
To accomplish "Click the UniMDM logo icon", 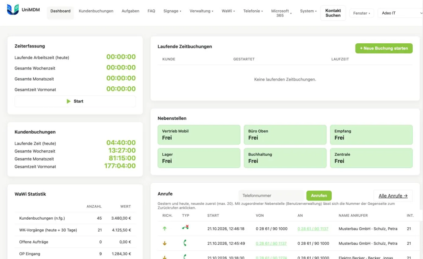I will click(x=13, y=10).
